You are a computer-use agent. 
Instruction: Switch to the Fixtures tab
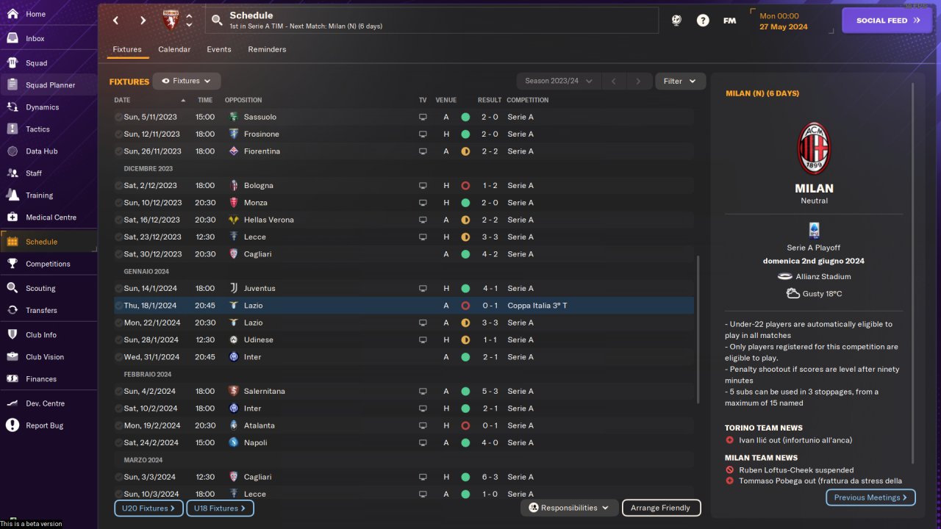[x=127, y=49]
